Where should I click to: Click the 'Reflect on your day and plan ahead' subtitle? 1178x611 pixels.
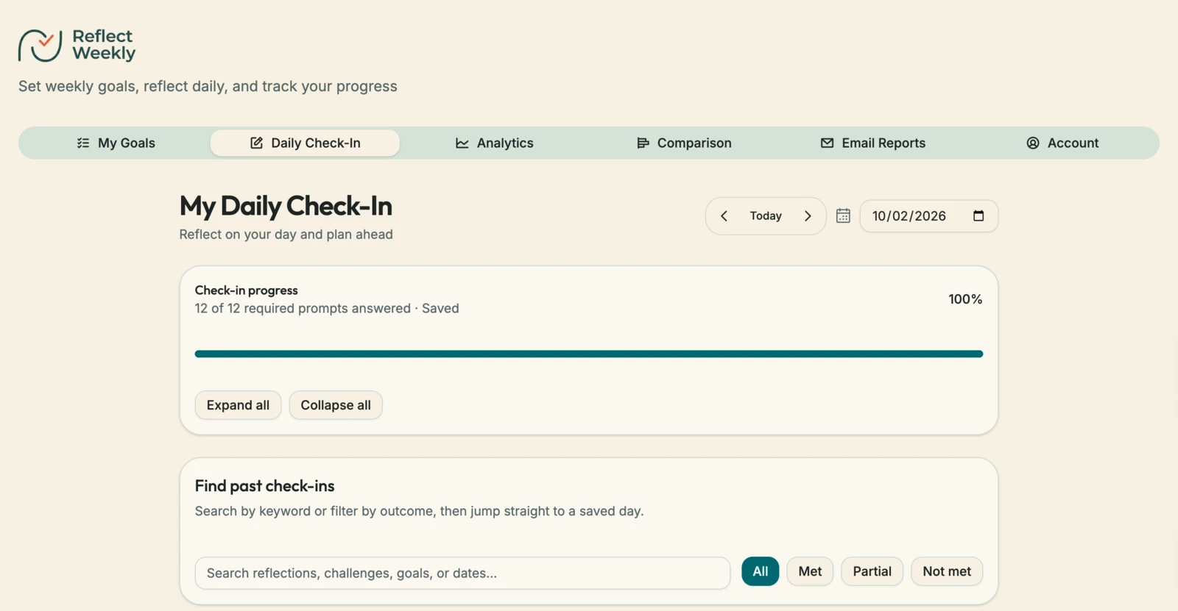(286, 235)
